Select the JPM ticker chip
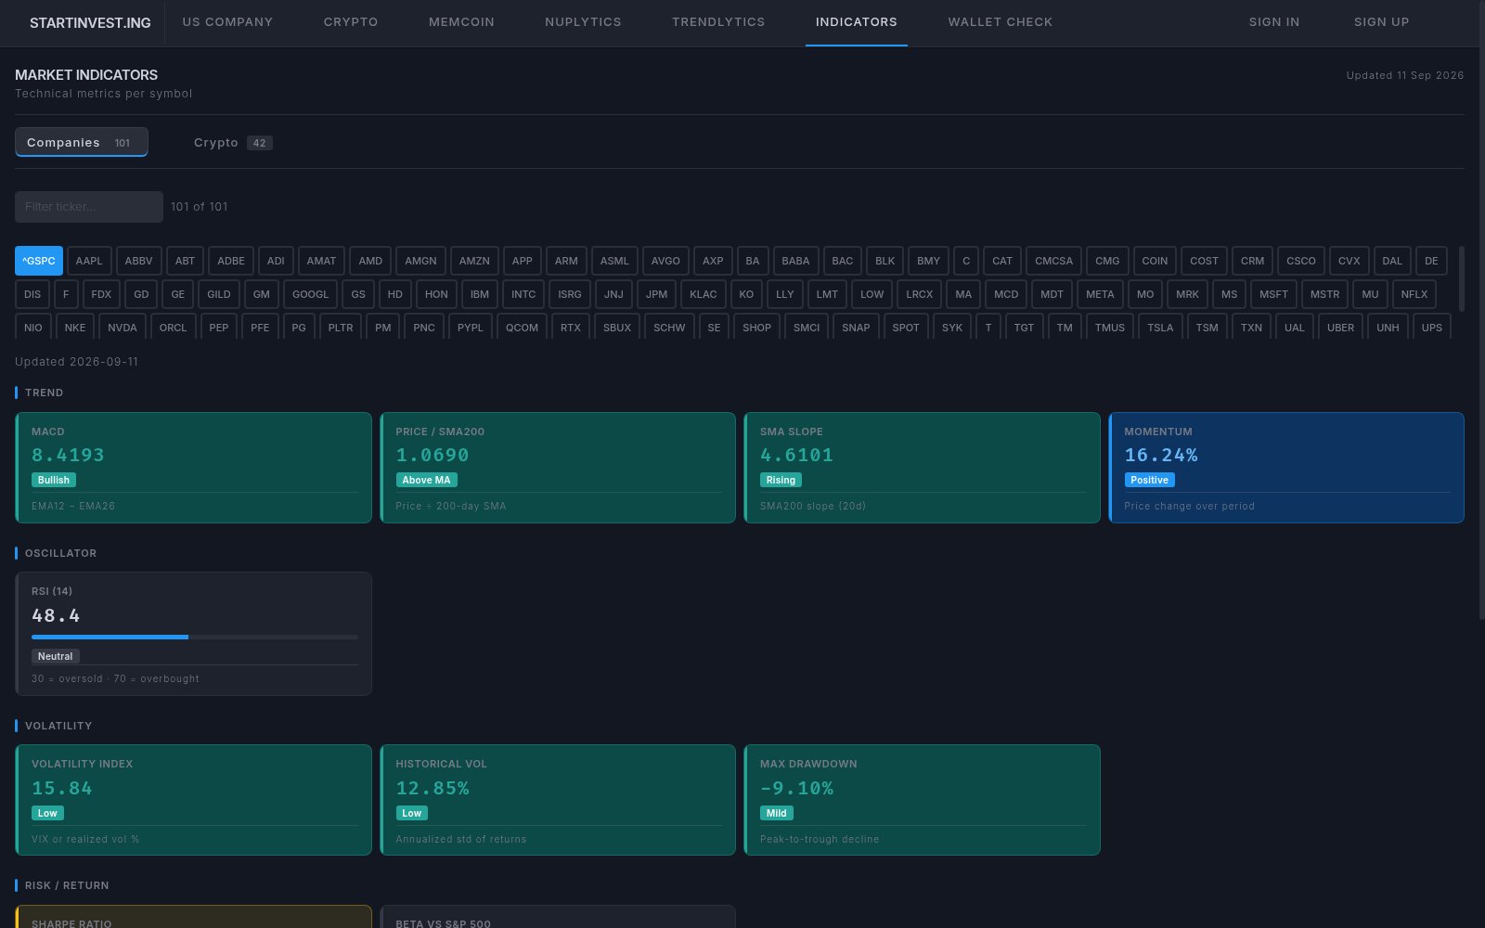1485x928 pixels. (656, 294)
